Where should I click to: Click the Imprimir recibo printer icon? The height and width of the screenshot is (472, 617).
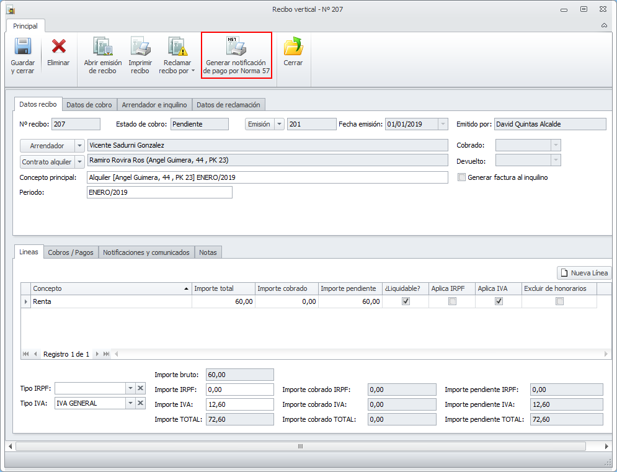pyautogui.click(x=140, y=47)
